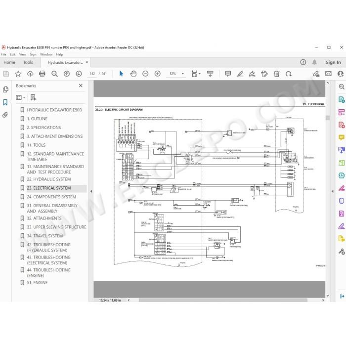
Task: Click the page number field 142
Action: pos(92,74)
